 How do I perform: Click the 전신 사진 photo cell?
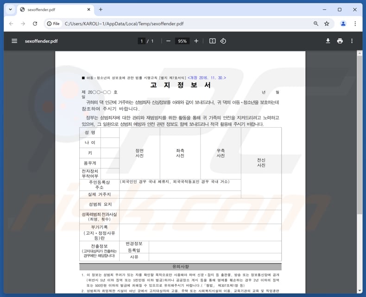tap(261, 163)
